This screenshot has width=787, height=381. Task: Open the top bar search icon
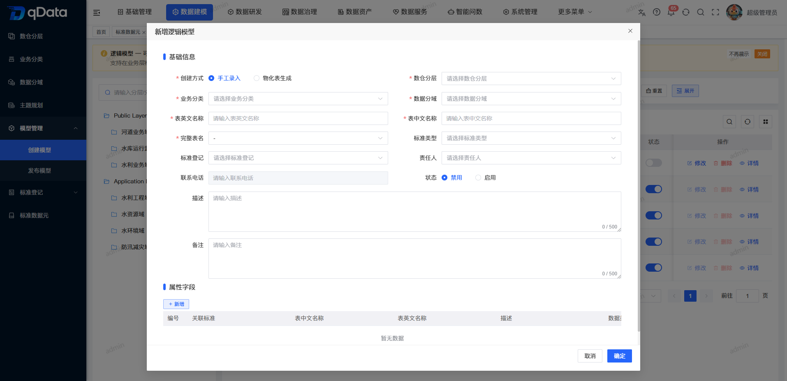click(x=701, y=12)
